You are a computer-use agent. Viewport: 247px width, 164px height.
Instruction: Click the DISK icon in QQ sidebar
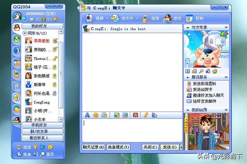coord(17,109)
